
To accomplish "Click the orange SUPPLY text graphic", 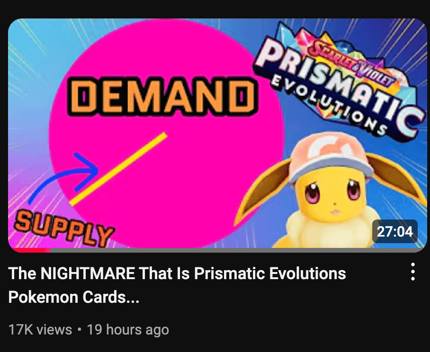I will (64, 228).
